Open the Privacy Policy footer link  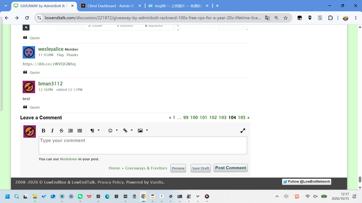[x=110, y=182]
